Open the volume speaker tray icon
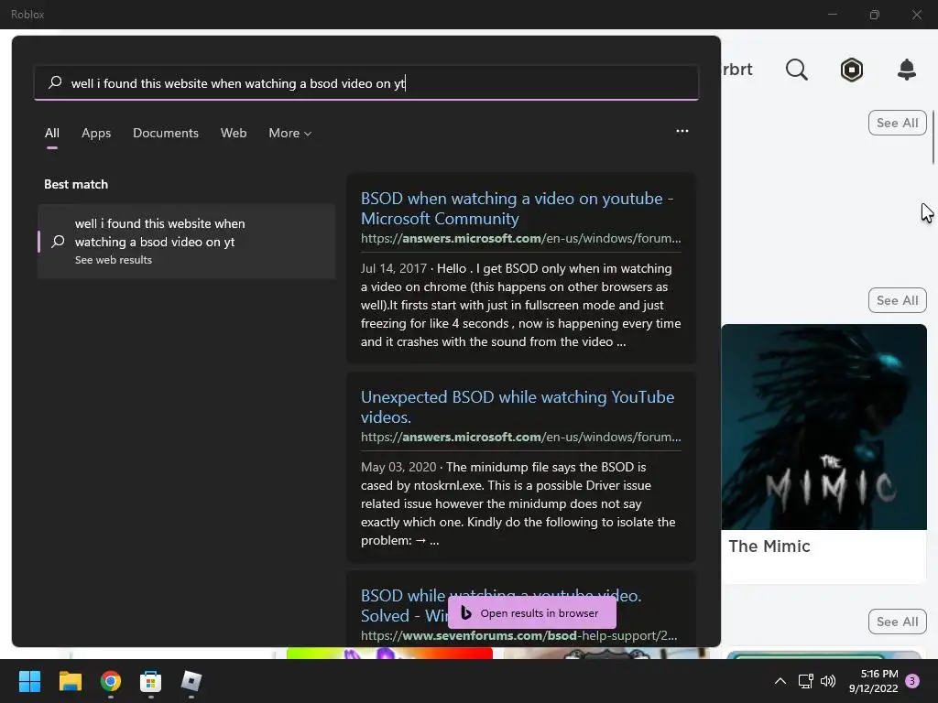The image size is (938, 703). (x=828, y=681)
